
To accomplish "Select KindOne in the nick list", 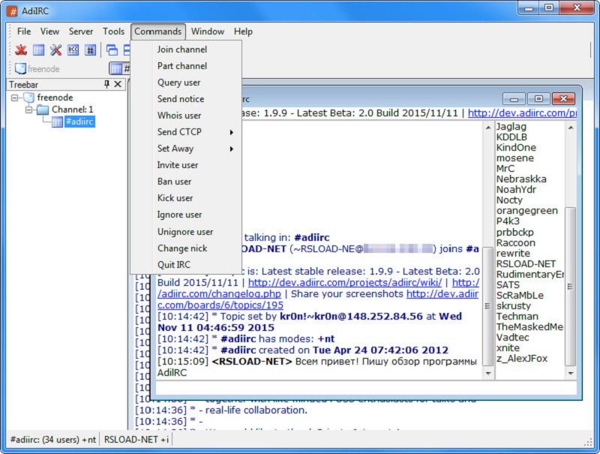I will 516,148.
